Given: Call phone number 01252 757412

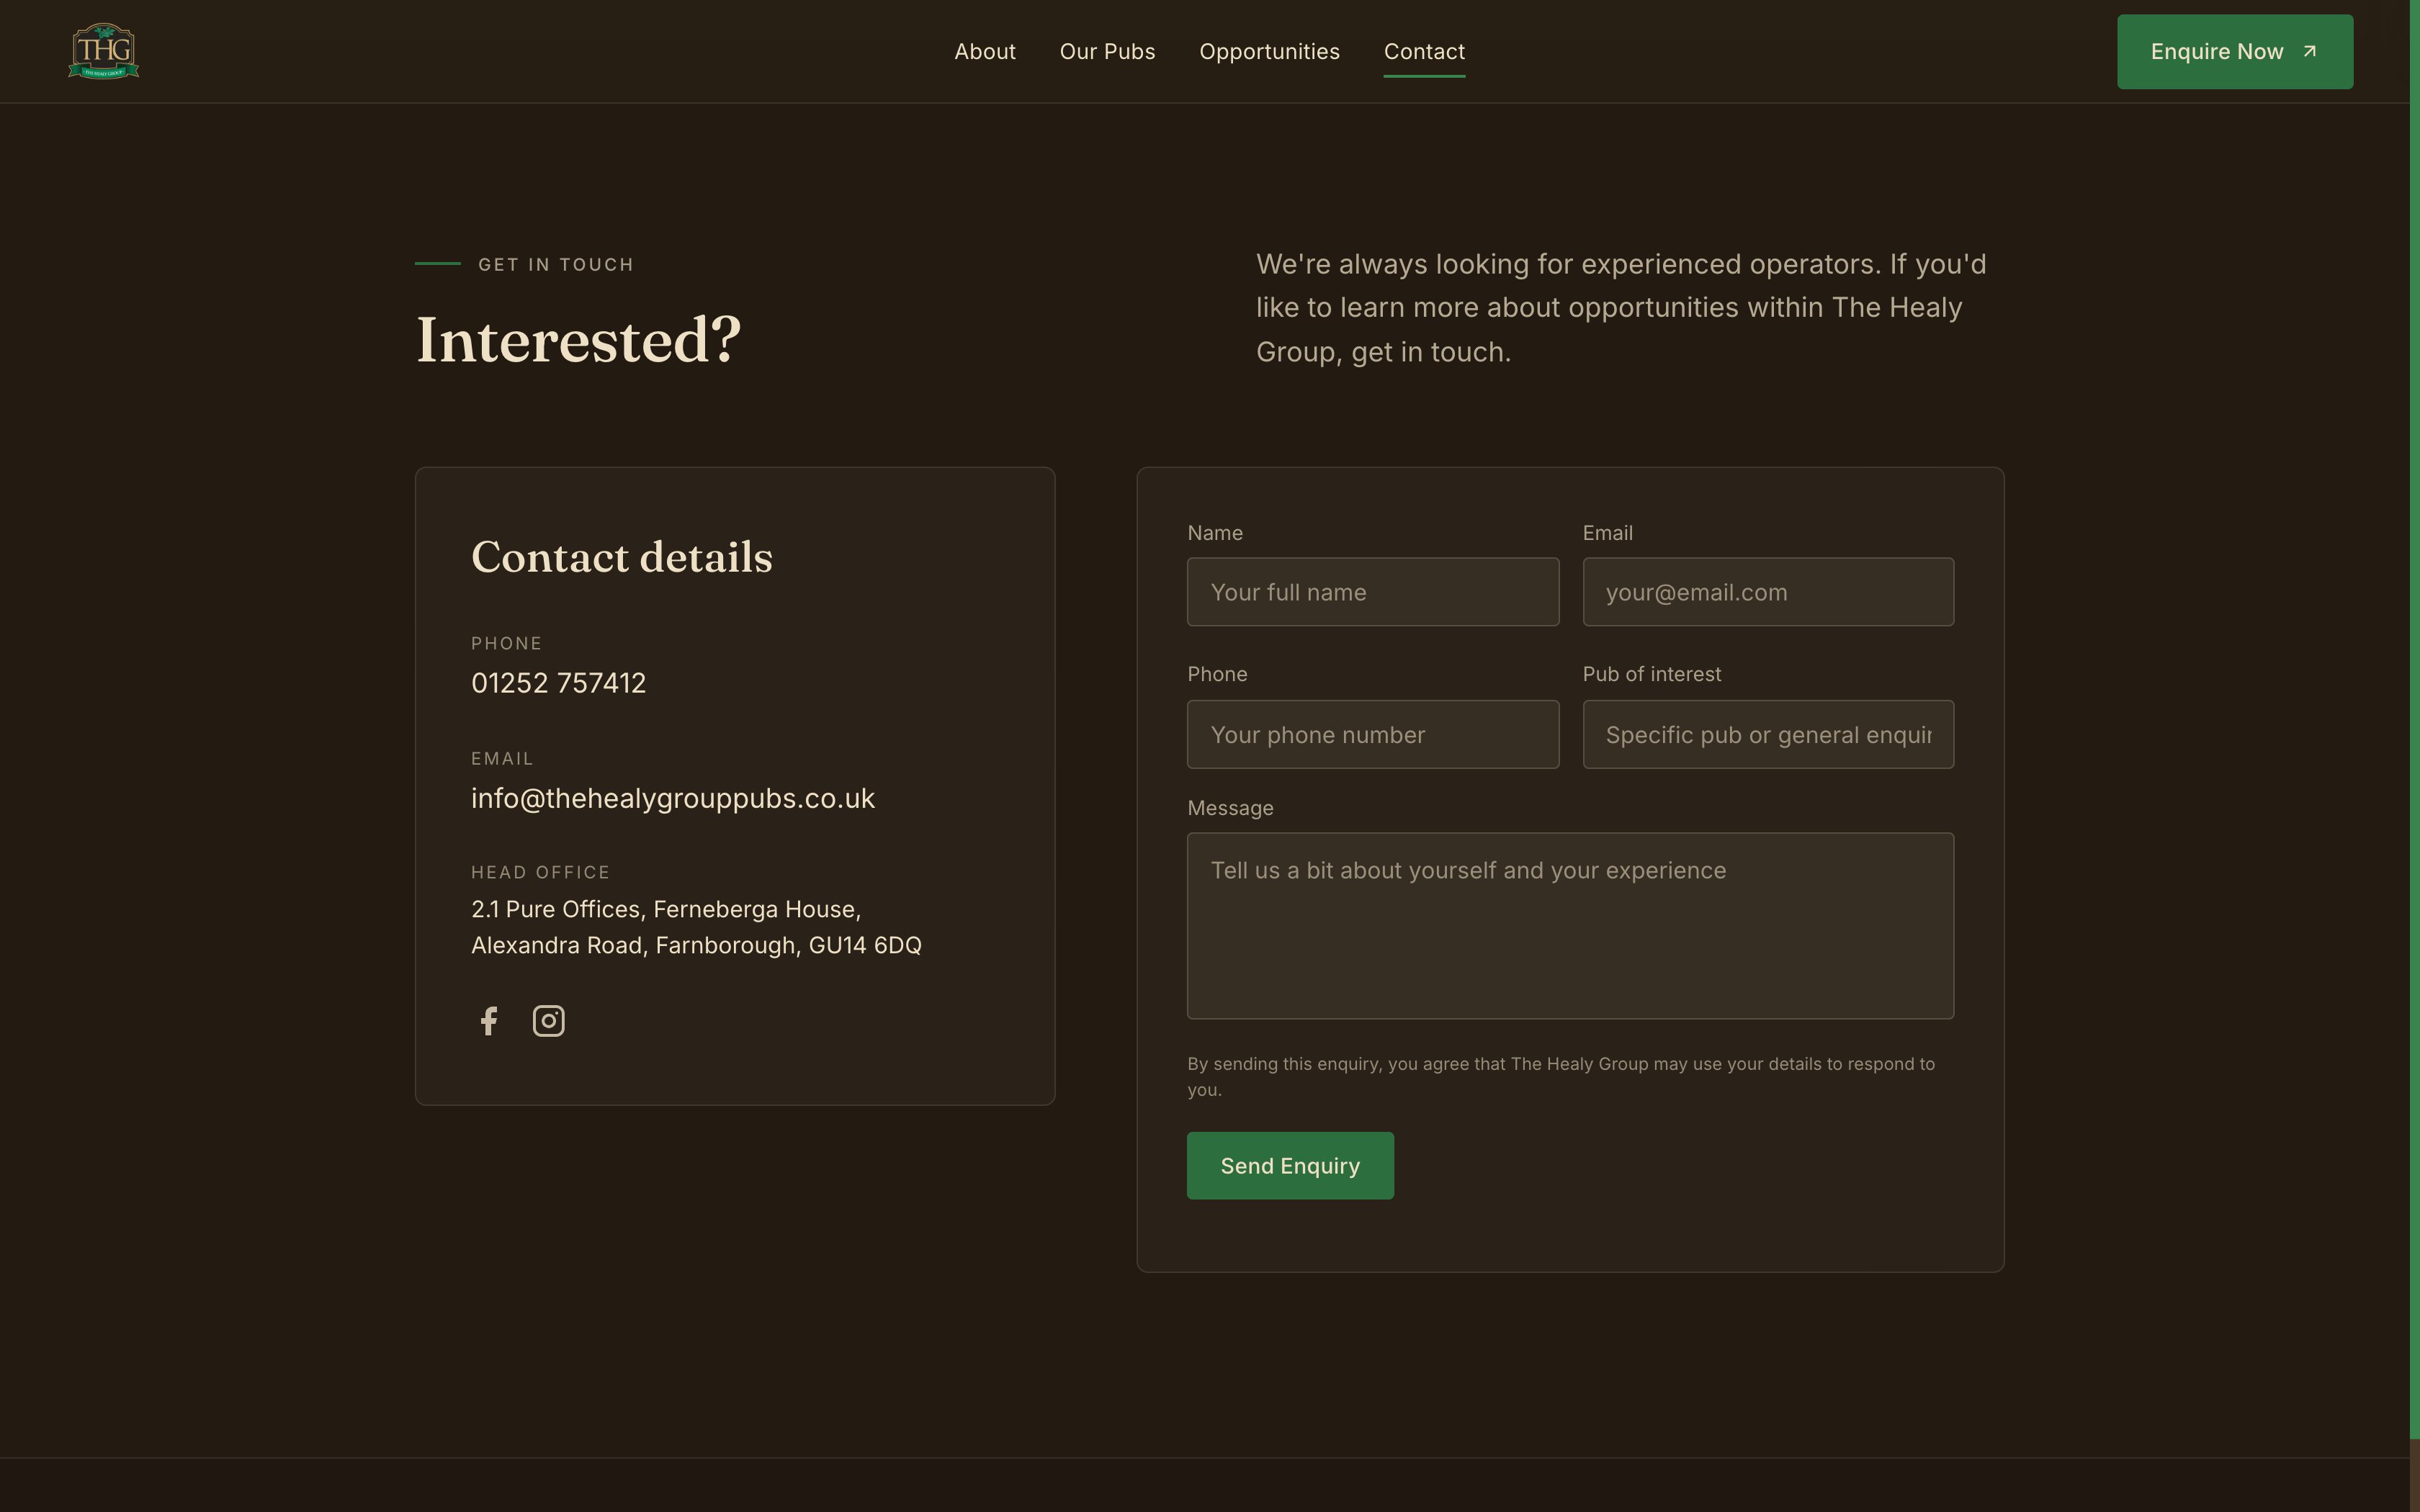Looking at the screenshot, I should coord(559,683).
